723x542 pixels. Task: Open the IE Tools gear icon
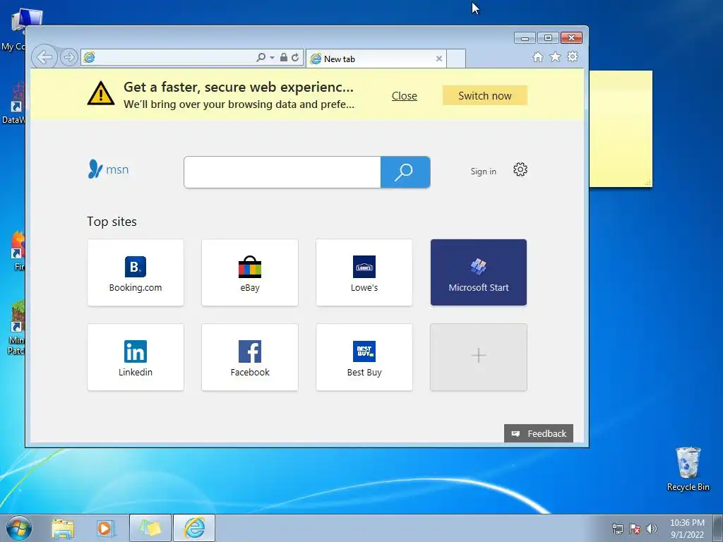573,56
